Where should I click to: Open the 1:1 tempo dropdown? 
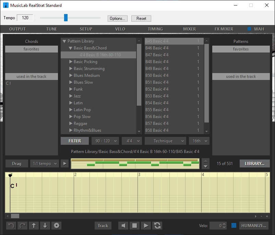click(45, 164)
